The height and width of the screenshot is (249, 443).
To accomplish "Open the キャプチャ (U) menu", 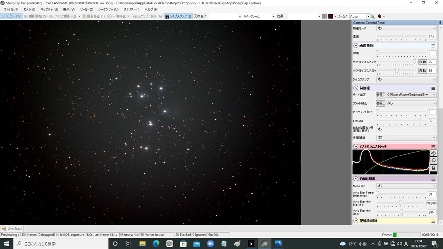I will click(x=49, y=10).
